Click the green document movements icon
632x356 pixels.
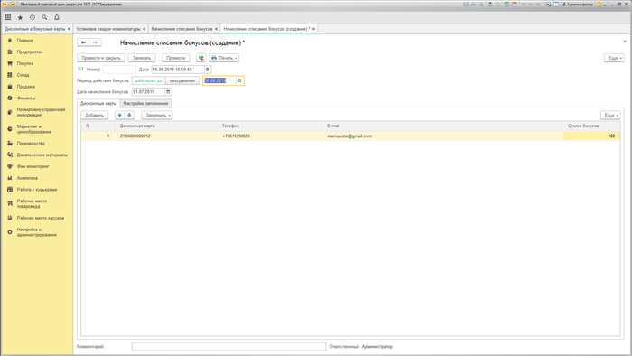coord(201,58)
